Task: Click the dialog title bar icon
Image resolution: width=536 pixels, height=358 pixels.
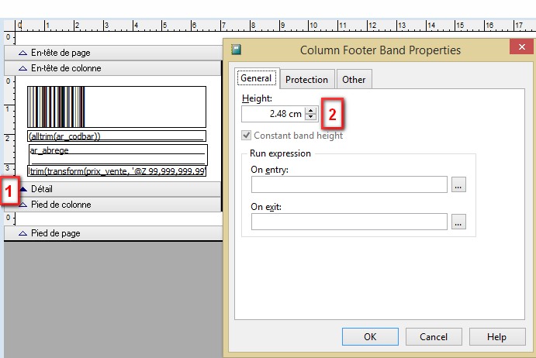Action: [x=236, y=50]
